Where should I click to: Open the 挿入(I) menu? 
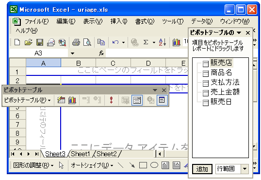point(119,21)
